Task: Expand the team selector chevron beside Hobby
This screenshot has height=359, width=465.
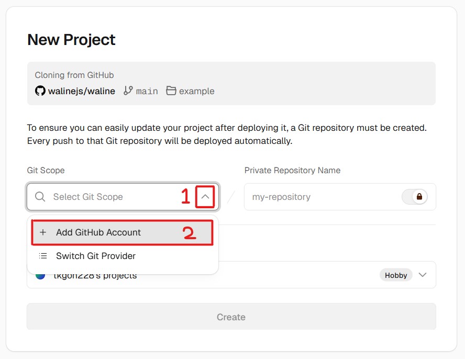Action: [423, 275]
